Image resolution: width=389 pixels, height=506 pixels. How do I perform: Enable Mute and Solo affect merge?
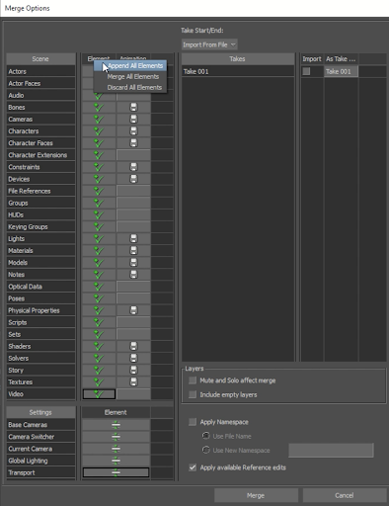193,380
